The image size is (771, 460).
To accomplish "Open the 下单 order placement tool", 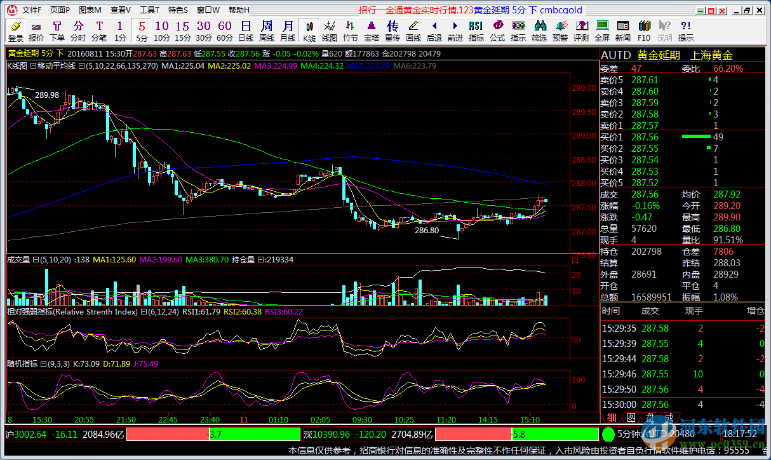I will tap(57, 30).
